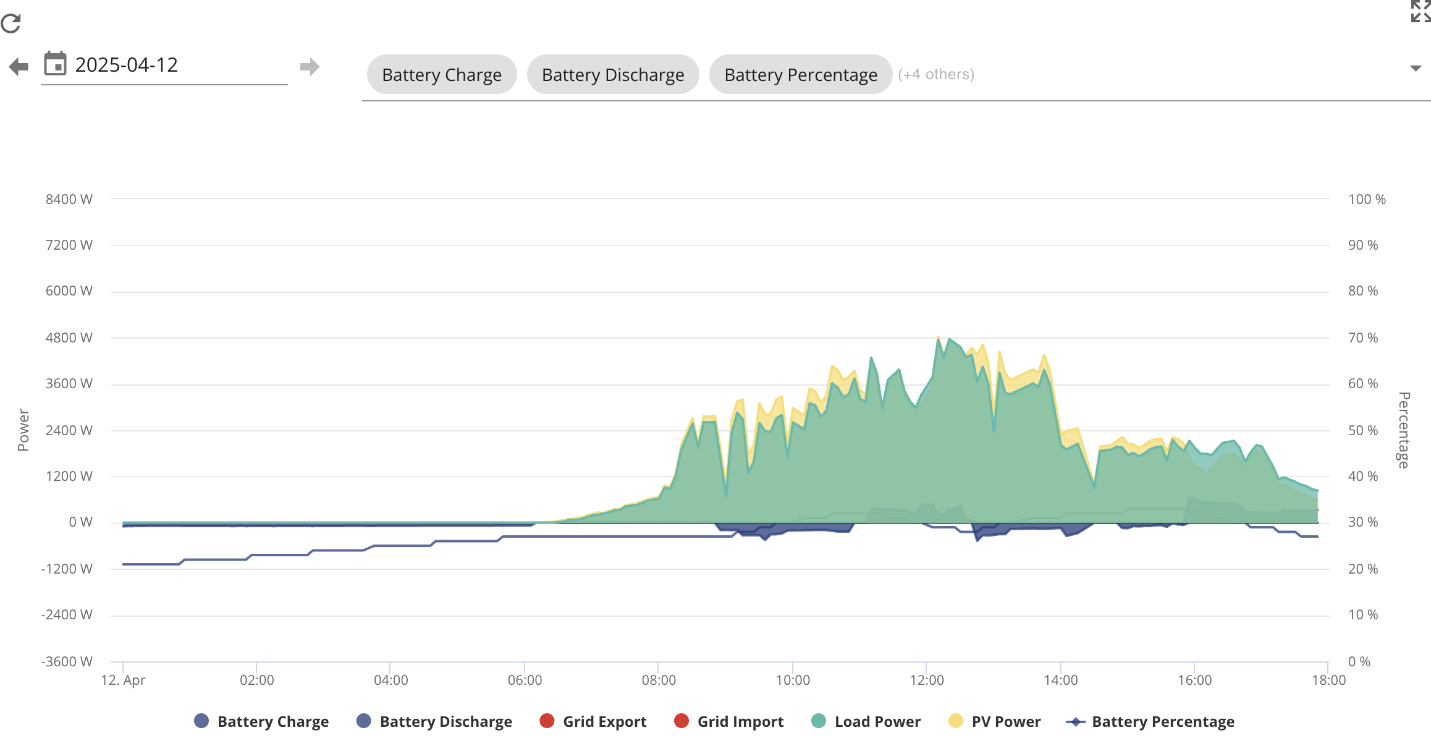The width and height of the screenshot is (1431, 738).
Task: Select the Battery Discharge chip
Action: point(613,74)
